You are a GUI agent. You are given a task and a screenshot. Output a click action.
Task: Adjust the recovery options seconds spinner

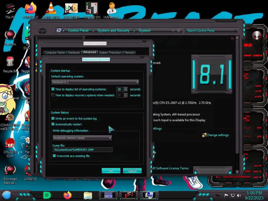click(126, 95)
